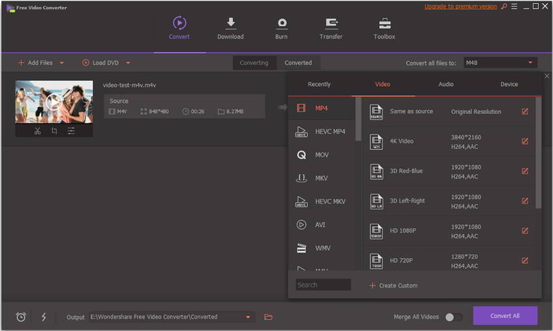Viewport: 553px width, 331px height.
Task: Expand the Add Files dropdown arrow
Action: 62,63
